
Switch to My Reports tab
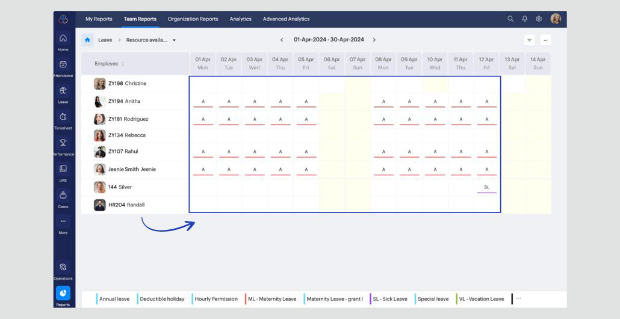click(99, 19)
